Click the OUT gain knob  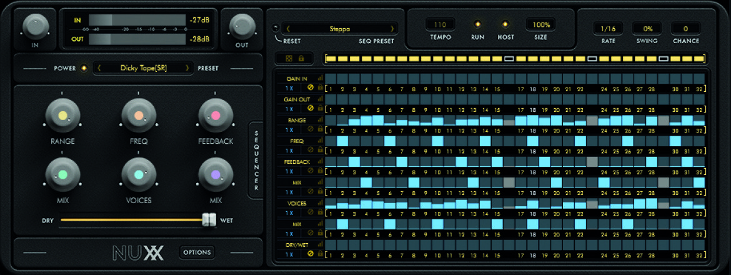(242, 26)
